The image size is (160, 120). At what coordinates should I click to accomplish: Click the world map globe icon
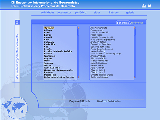(x=14, y=108)
